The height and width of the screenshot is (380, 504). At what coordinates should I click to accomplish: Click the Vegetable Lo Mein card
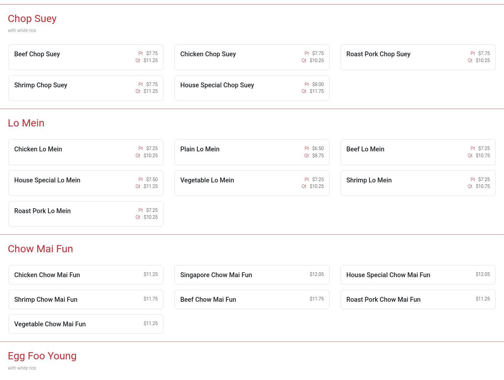pyautogui.click(x=252, y=183)
